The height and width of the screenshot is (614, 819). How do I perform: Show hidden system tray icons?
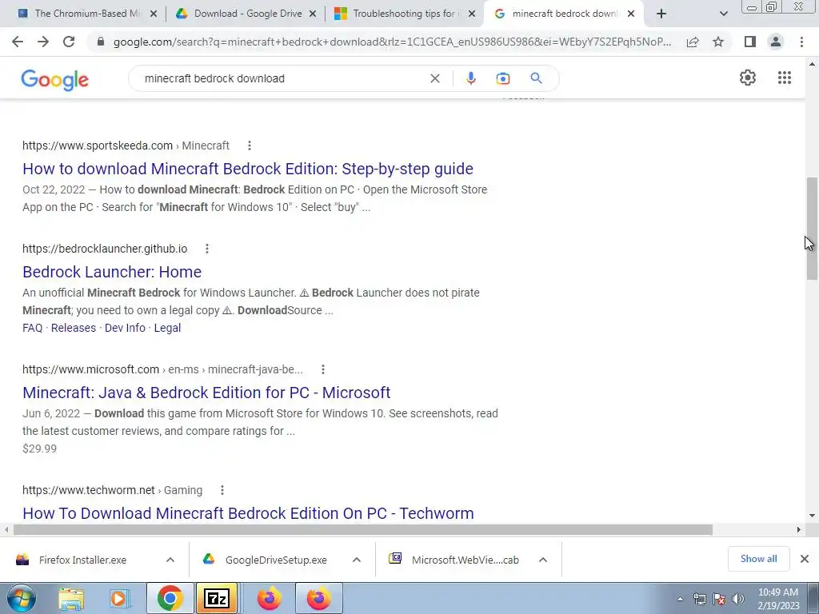coord(680,599)
